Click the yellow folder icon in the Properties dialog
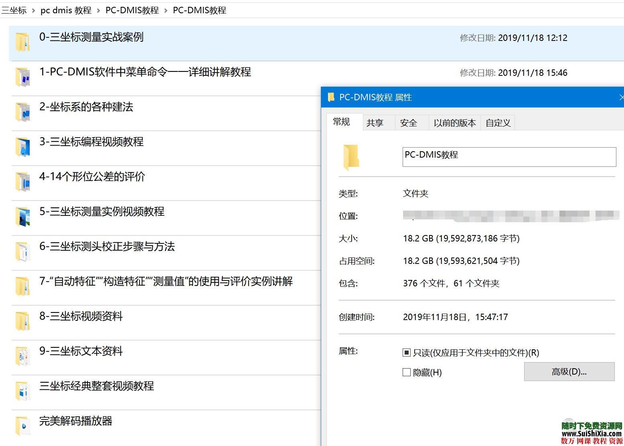Viewport: 624px width, 446px height. click(350, 157)
